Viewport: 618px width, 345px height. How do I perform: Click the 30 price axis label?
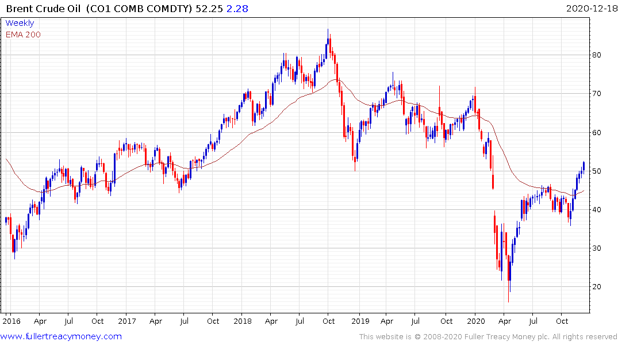tap(596, 248)
